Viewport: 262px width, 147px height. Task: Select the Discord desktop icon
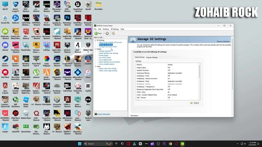pos(5,46)
